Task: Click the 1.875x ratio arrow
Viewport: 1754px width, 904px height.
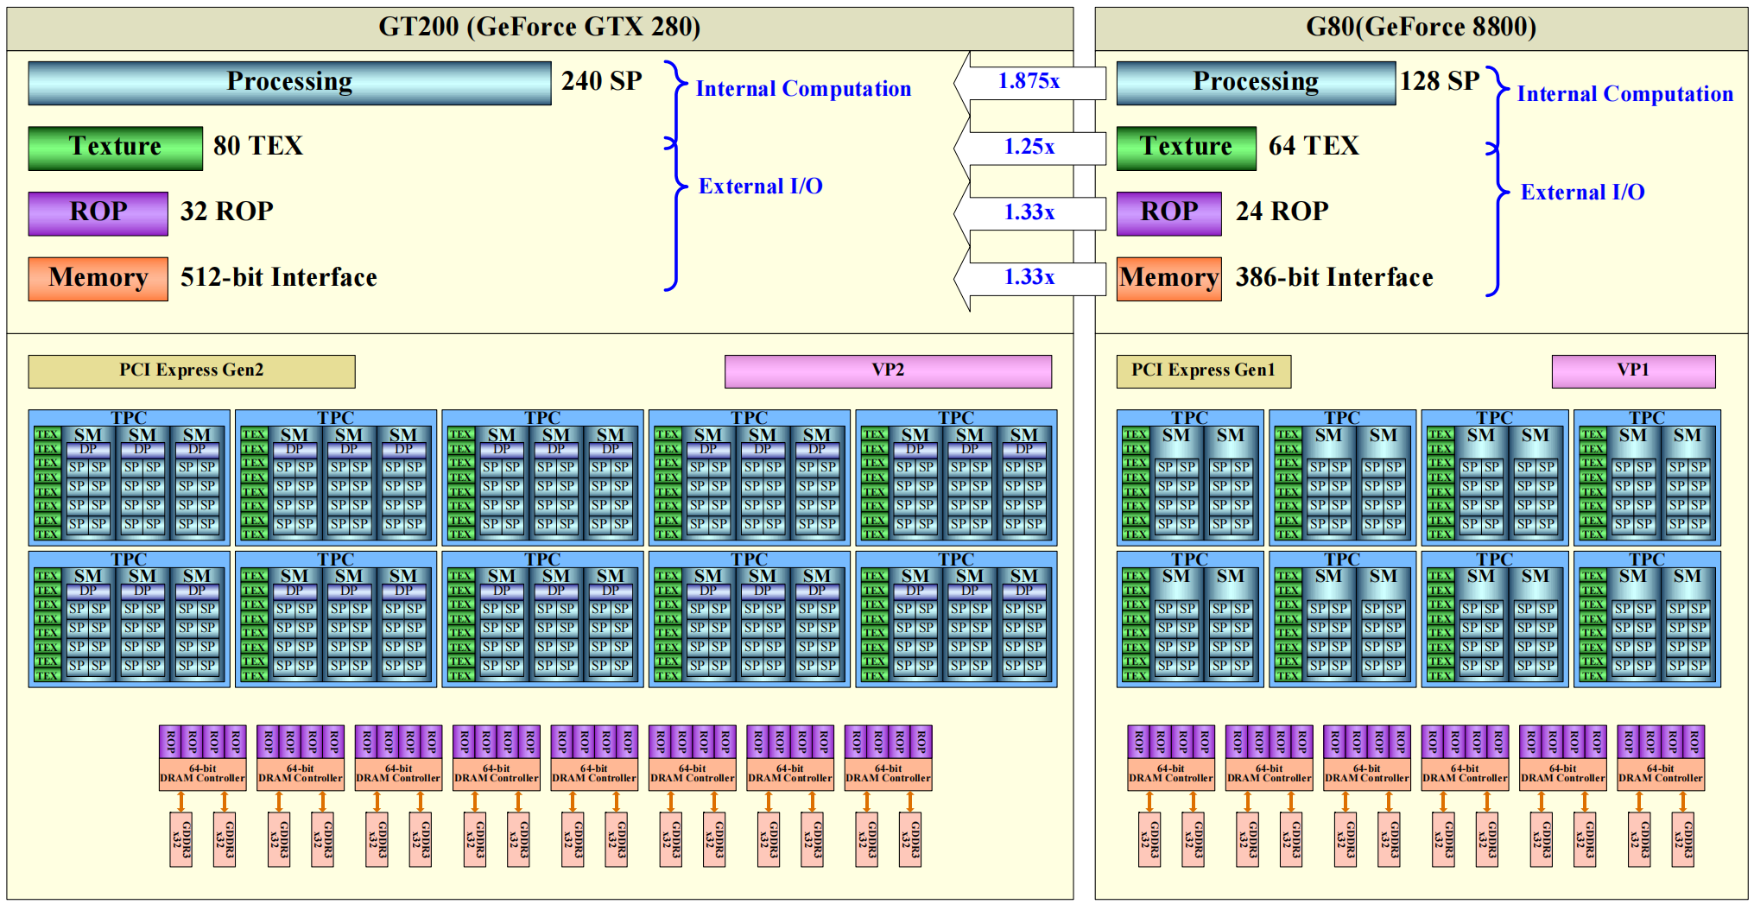Action: 1029,82
